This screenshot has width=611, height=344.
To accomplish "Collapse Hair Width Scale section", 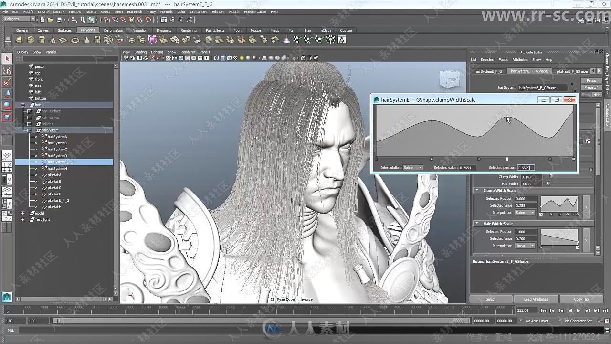I will pyautogui.click(x=476, y=224).
